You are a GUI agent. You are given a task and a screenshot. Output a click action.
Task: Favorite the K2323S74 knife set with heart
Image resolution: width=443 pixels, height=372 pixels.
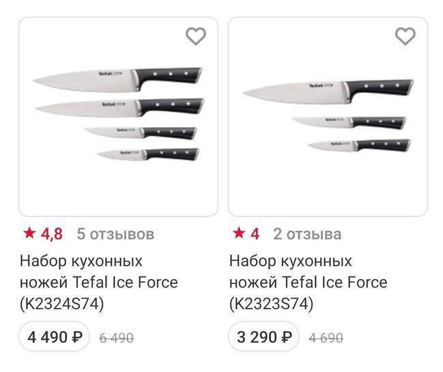click(x=405, y=36)
